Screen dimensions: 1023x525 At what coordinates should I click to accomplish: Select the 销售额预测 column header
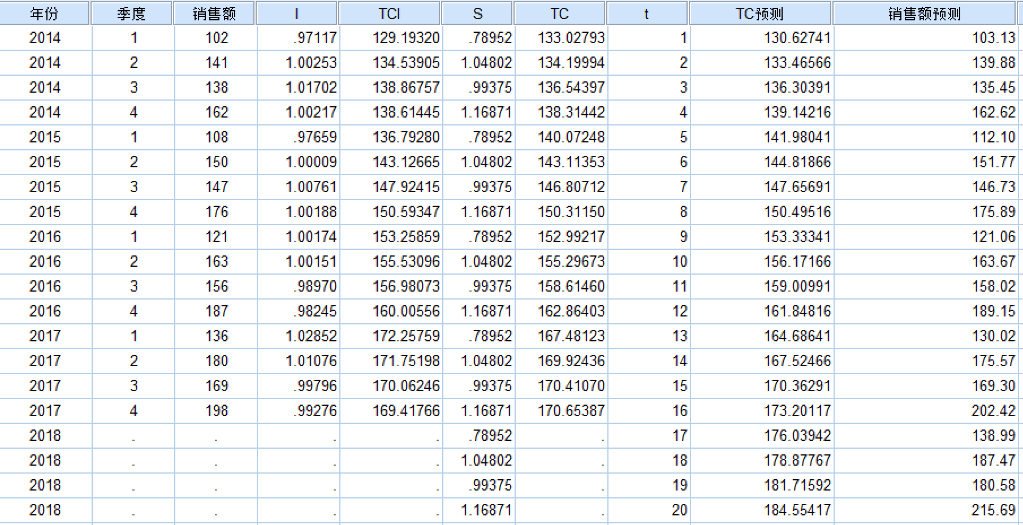pos(925,14)
